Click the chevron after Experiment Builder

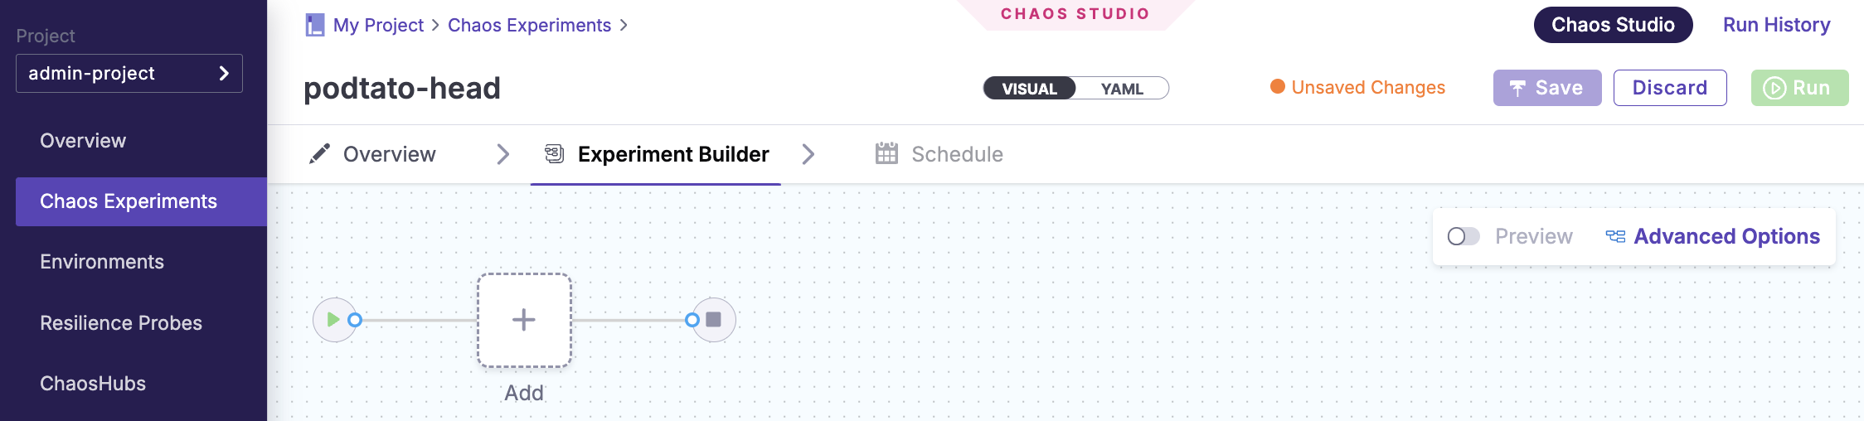(808, 154)
